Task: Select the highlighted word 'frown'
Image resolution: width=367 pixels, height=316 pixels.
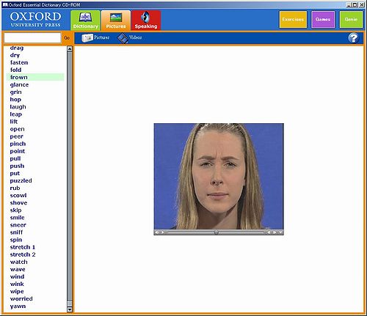Action: click(x=19, y=77)
